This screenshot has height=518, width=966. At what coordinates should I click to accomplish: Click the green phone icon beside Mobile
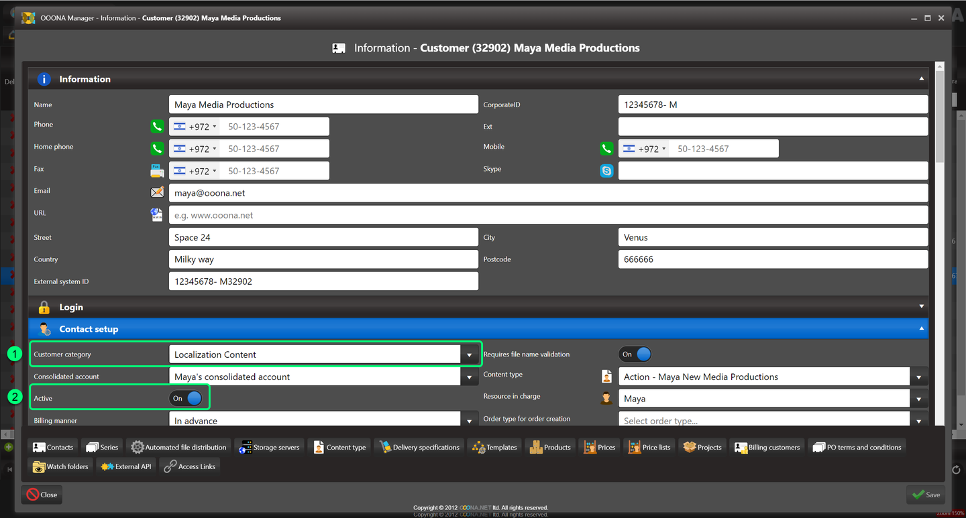click(x=606, y=149)
